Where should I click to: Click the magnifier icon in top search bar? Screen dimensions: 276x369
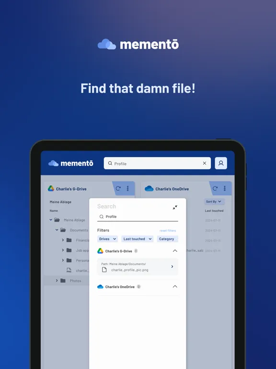pyautogui.click(x=110, y=163)
